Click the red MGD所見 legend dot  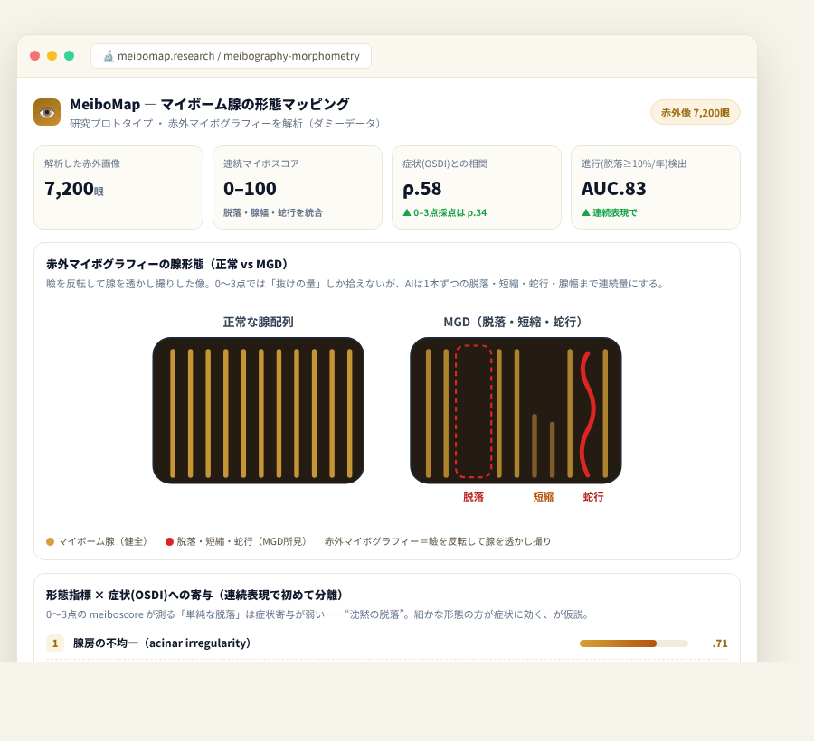pos(169,541)
